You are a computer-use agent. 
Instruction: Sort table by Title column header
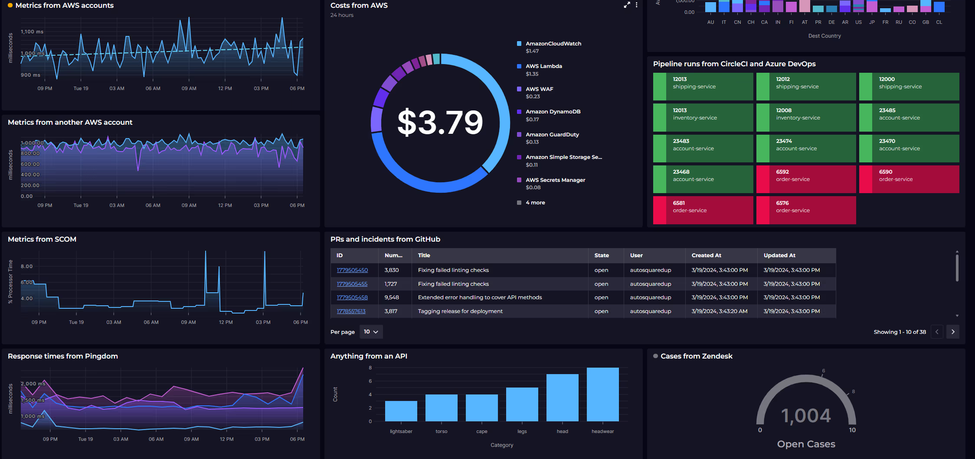click(x=424, y=255)
